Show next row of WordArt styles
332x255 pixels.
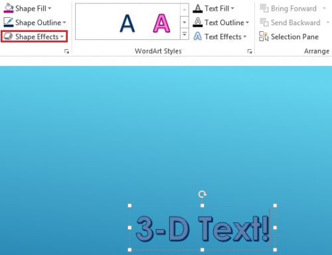tap(185, 22)
